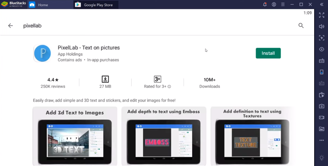This screenshot has width=328, height=166.
Task: Open Add depth to text using Emboss screenshot
Action: point(164,136)
